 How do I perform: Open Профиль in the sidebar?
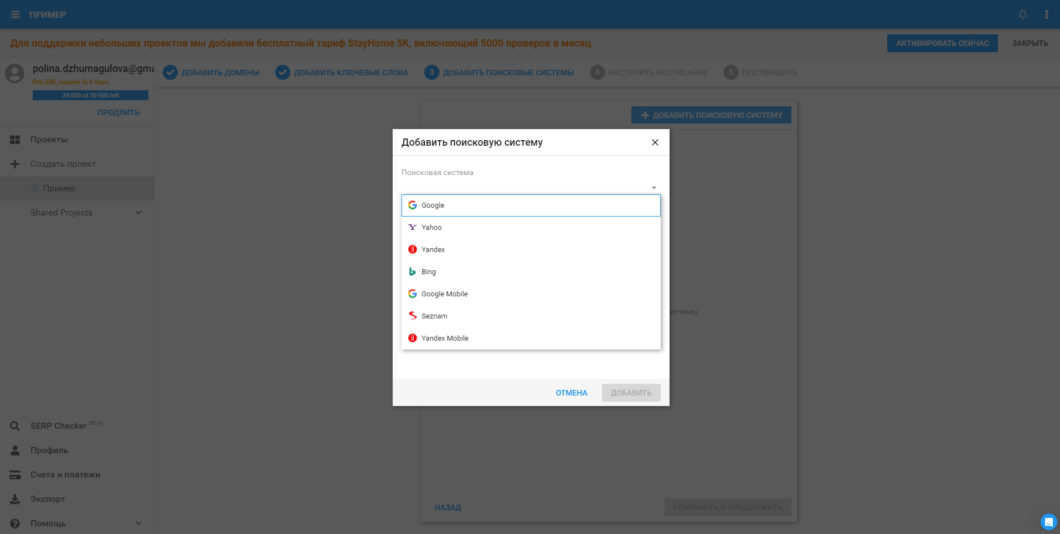(77, 450)
